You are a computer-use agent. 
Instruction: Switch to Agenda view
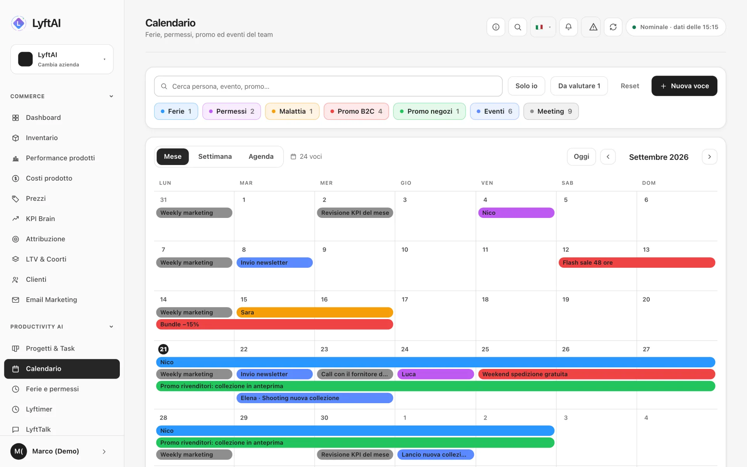click(x=261, y=156)
